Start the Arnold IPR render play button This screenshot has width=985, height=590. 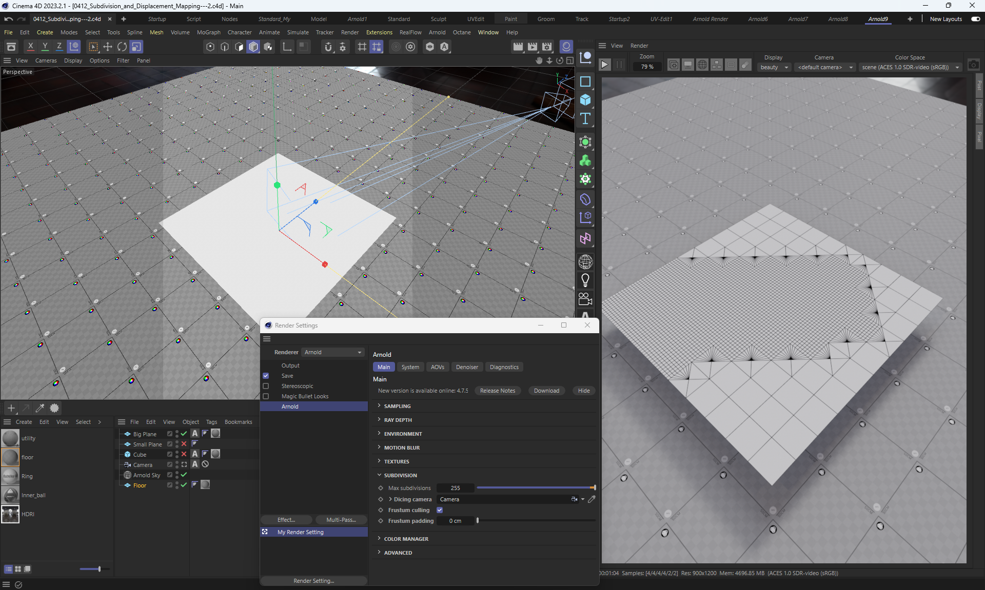pyautogui.click(x=605, y=65)
